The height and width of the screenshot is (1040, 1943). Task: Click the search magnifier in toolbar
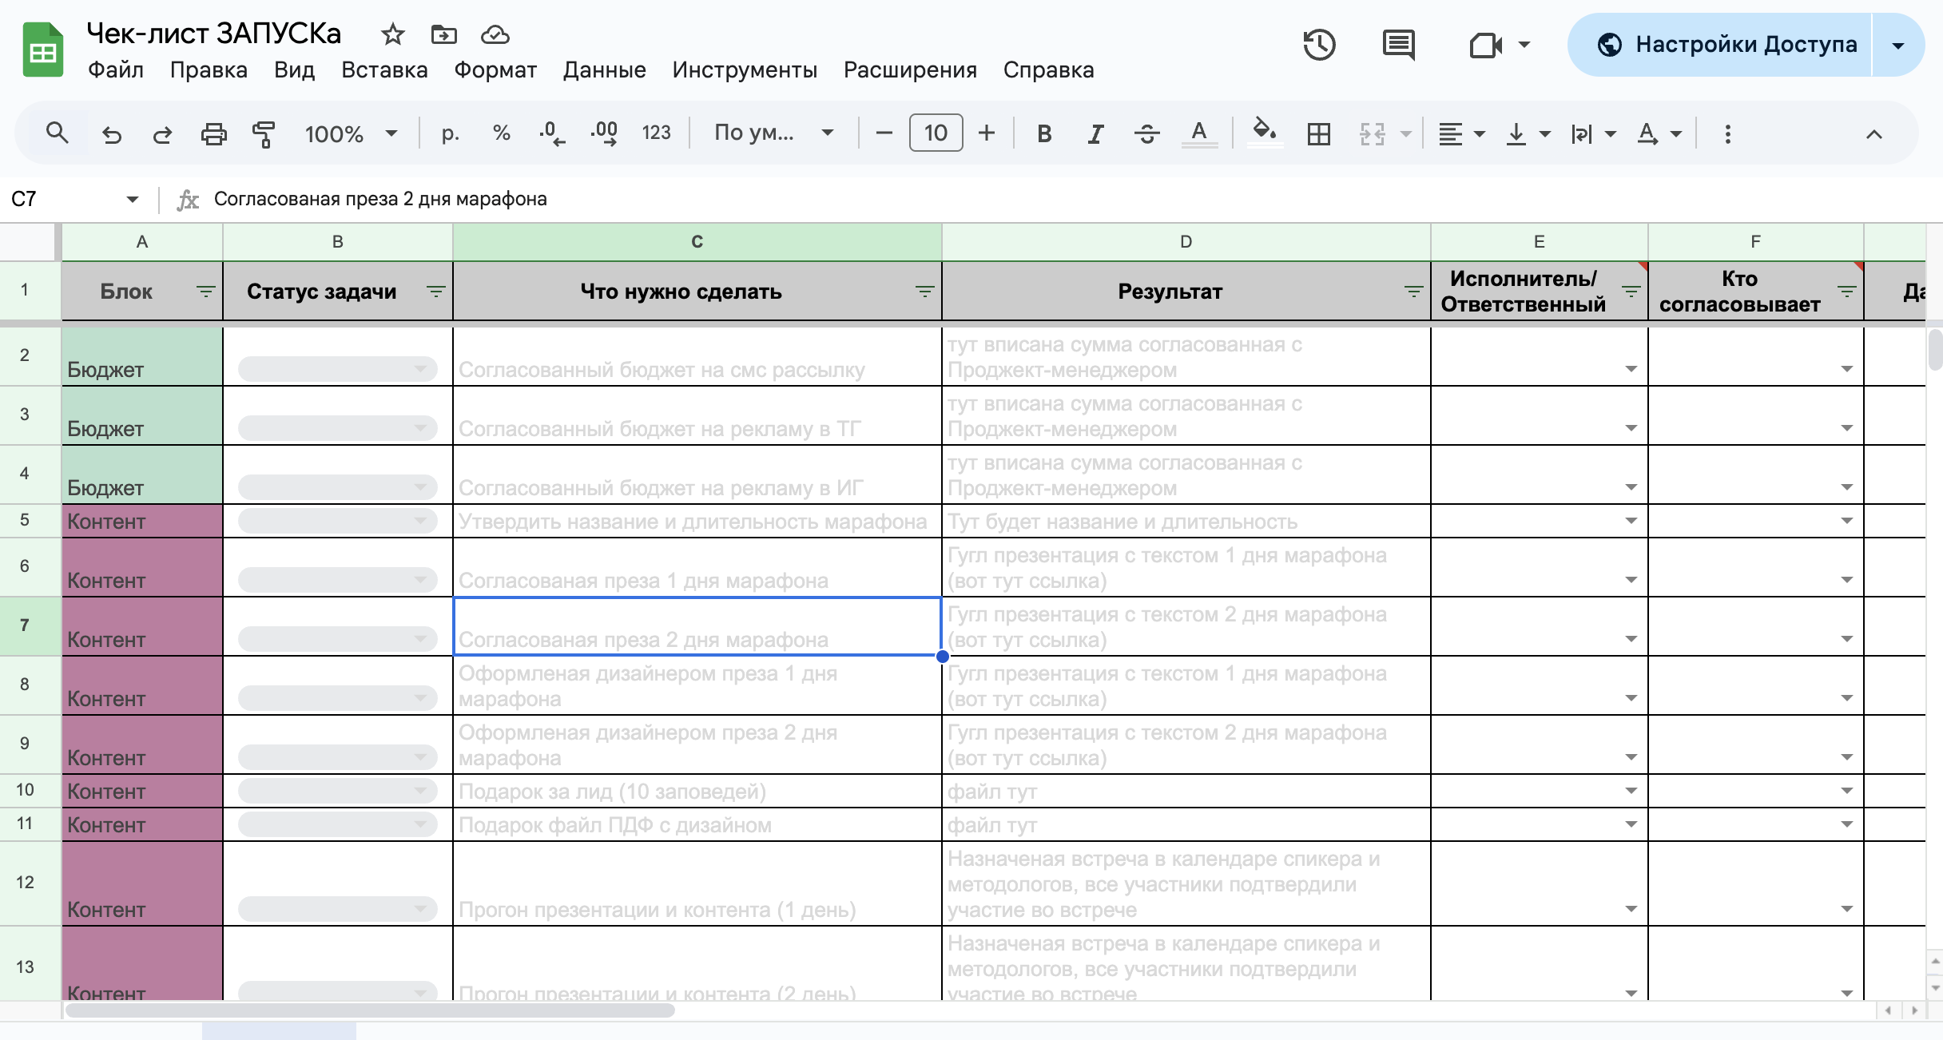click(57, 133)
